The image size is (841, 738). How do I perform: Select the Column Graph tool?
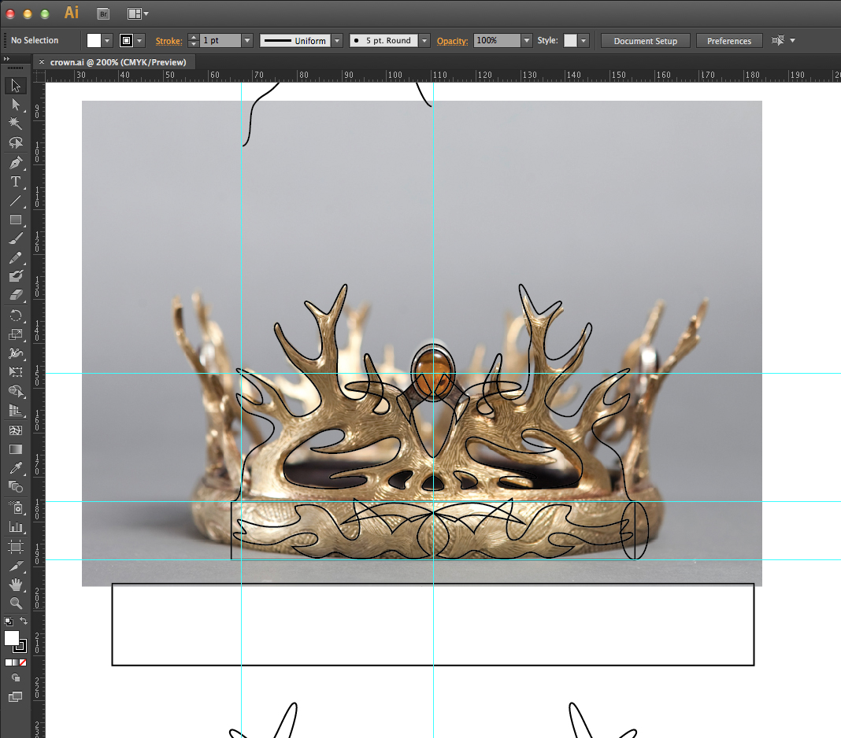tap(16, 527)
